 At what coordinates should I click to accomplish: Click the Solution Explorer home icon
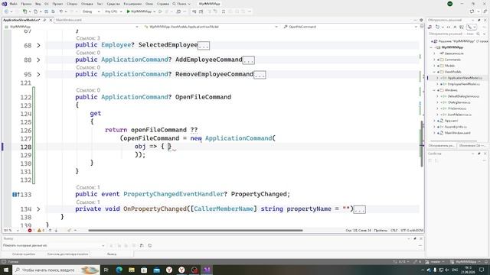[430, 27]
